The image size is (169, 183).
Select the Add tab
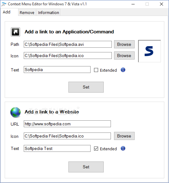pyautogui.click(x=7, y=12)
